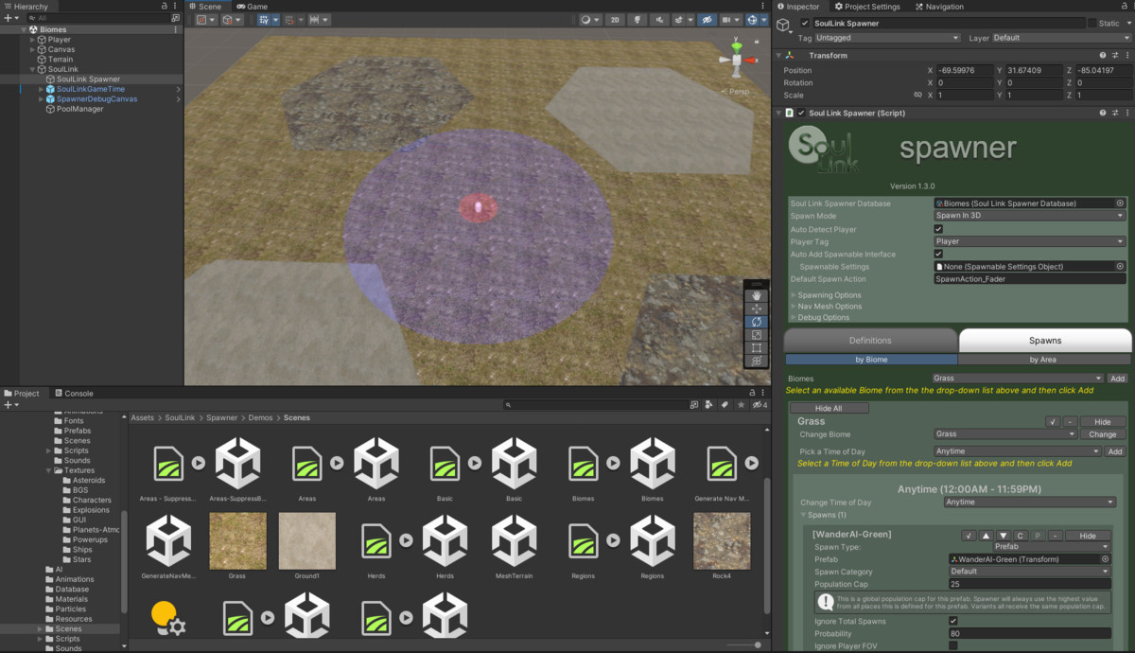The width and height of the screenshot is (1135, 653).
Task: Toggle scene audio mute icon
Action: click(659, 20)
